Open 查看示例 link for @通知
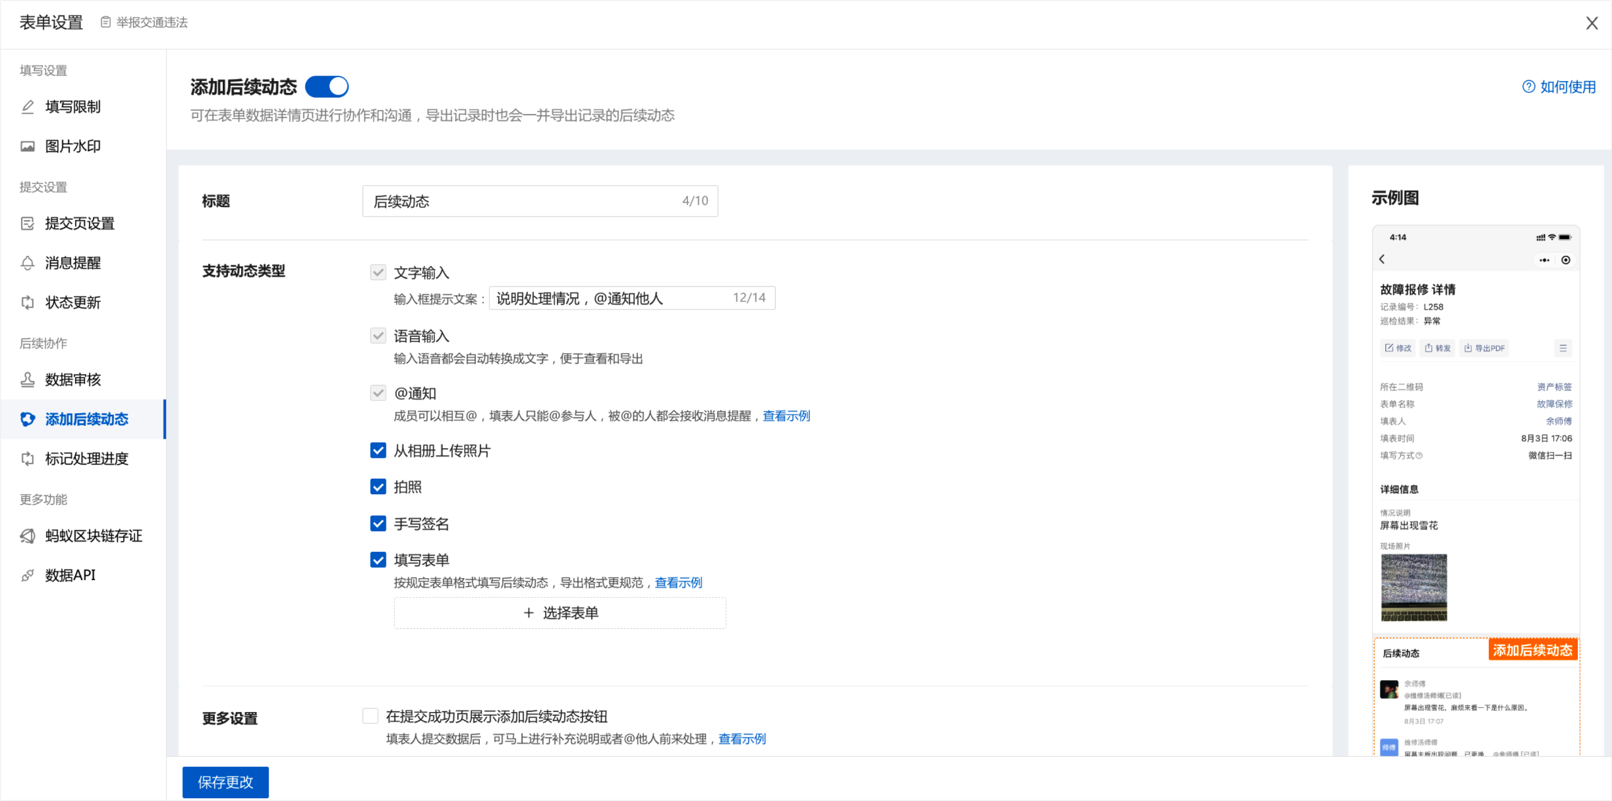This screenshot has width=1612, height=801. 786,416
